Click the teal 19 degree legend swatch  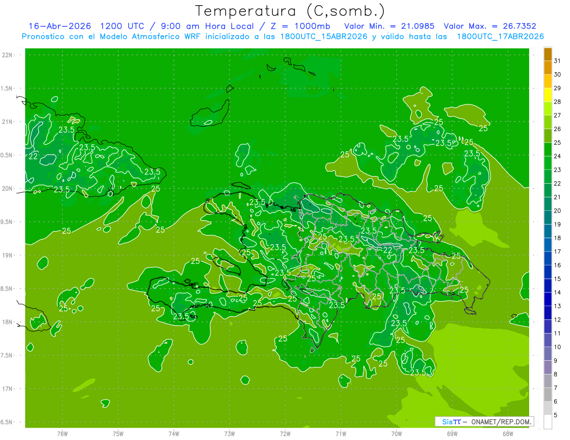[x=548, y=218]
